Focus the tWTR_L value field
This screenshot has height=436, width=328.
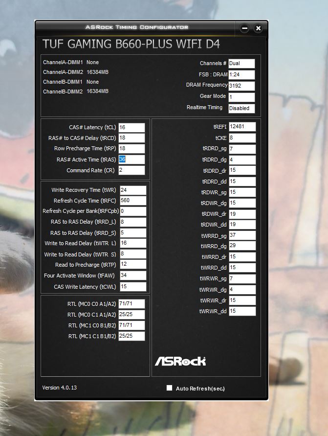[x=133, y=243]
